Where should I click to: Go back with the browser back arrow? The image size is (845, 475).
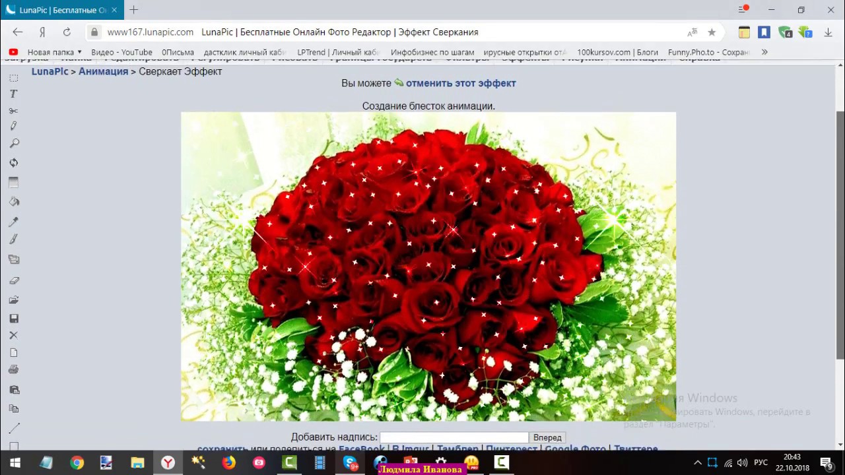[18, 32]
